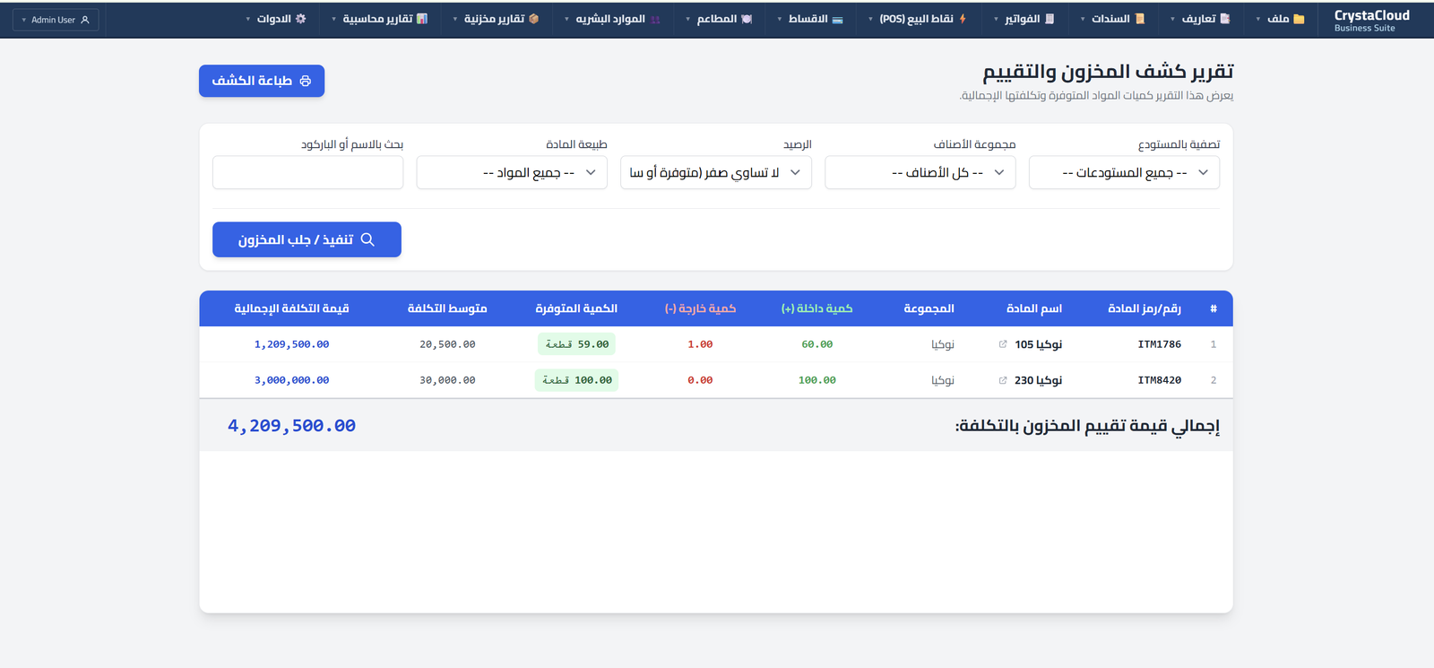Open the Admin User dropdown
The image size is (1434, 668).
coord(56,20)
